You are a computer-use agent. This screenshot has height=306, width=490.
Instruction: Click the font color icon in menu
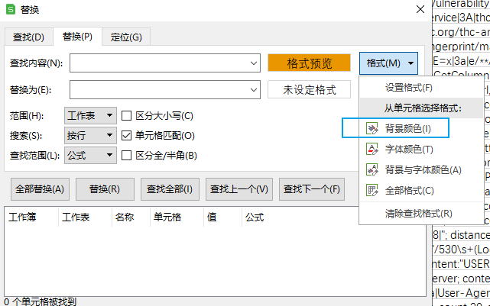pos(372,149)
